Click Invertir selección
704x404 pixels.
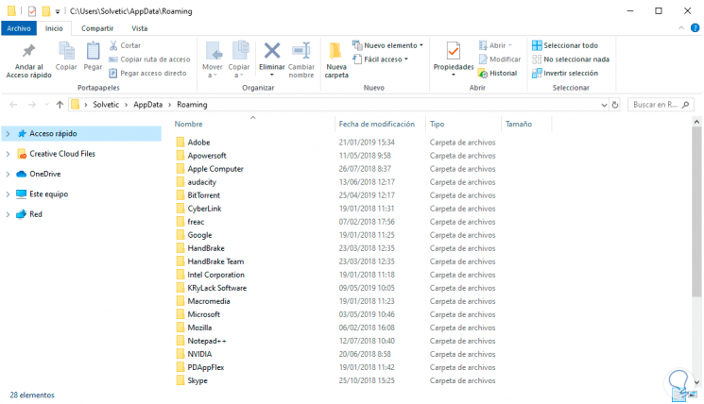tap(565, 73)
